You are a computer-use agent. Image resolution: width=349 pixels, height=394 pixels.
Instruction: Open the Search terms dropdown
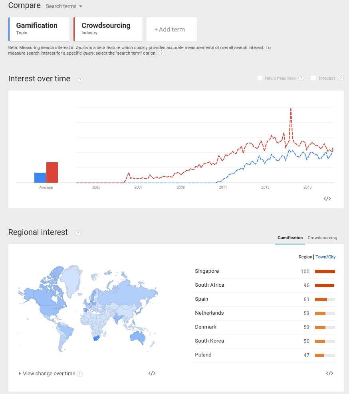point(64,6)
